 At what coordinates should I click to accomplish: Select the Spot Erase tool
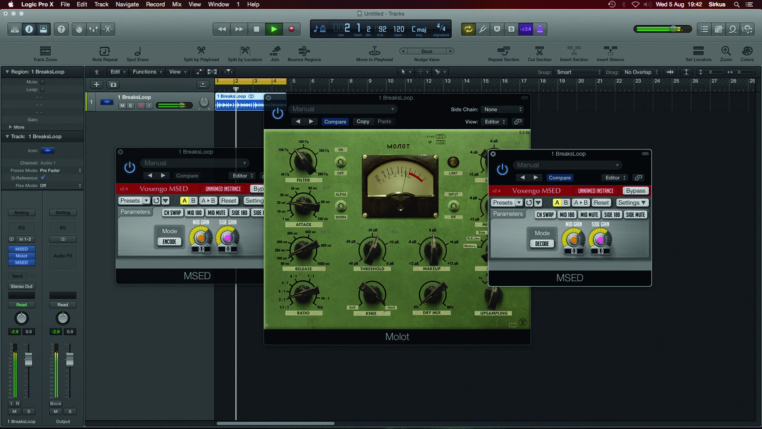(x=137, y=51)
